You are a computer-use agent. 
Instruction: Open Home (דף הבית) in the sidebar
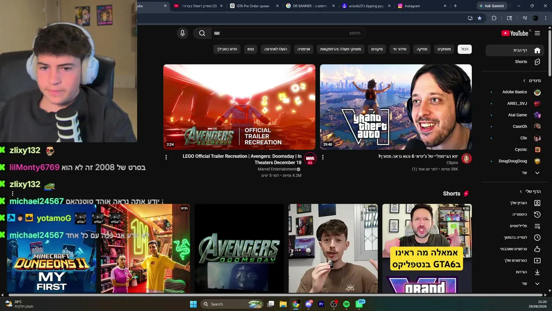click(x=514, y=50)
